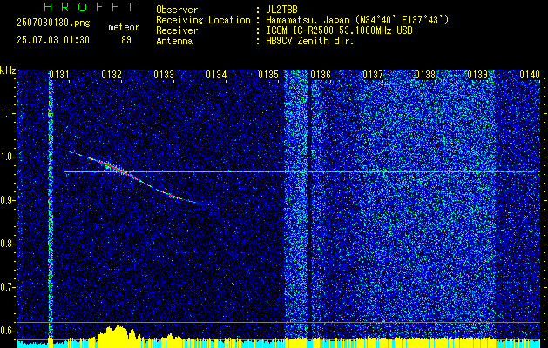Click the kHz axis unit label
Viewport: 548px width, 348px height.
tap(8, 70)
